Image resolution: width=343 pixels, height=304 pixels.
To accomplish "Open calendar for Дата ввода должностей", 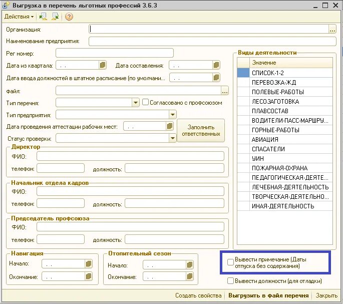I will (x=216, y=78).
